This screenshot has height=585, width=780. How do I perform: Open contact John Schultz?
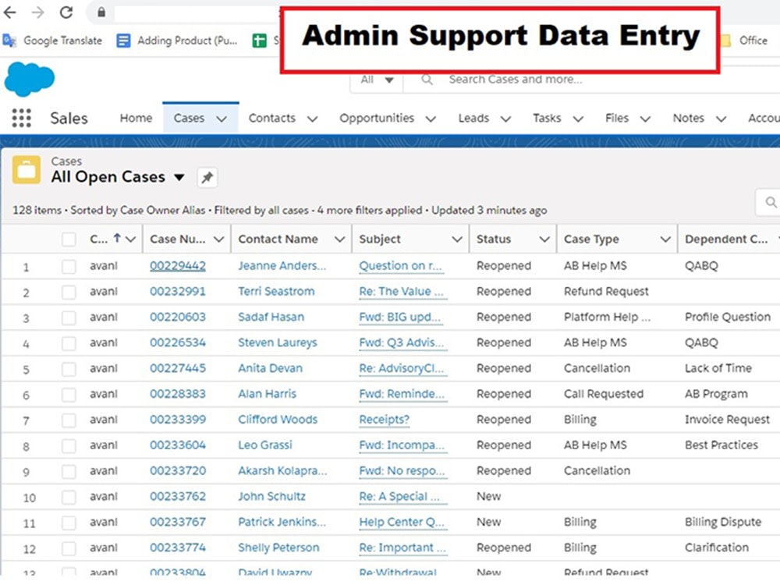(x=271, y=496)
